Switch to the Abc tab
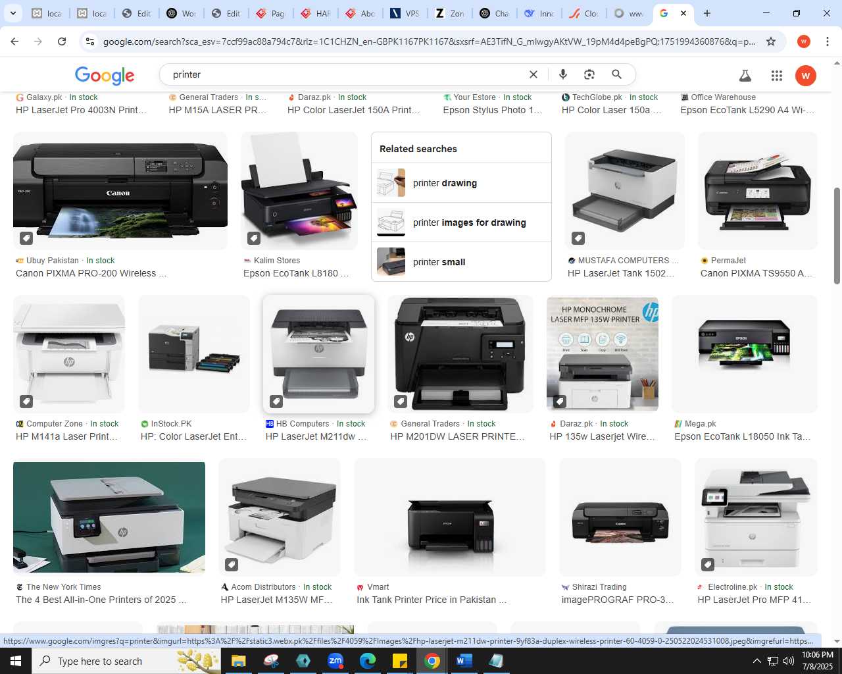This screenshot has height=674, width=842. tap(360, 13)
